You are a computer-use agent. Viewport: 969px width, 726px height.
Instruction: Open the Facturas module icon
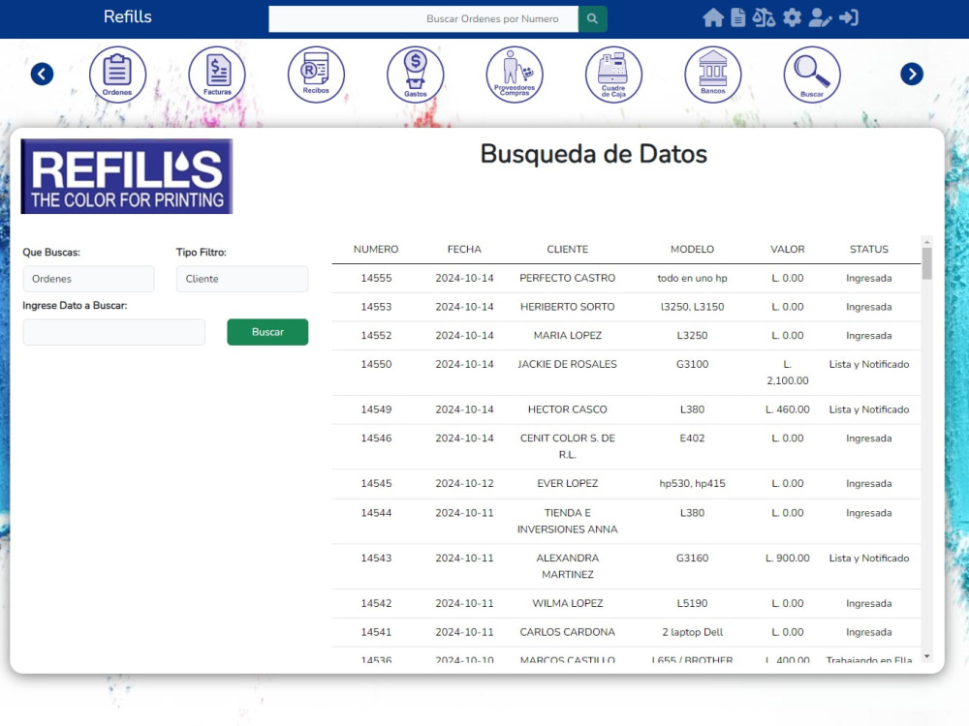pyautogui.click(x=217, y=75)
